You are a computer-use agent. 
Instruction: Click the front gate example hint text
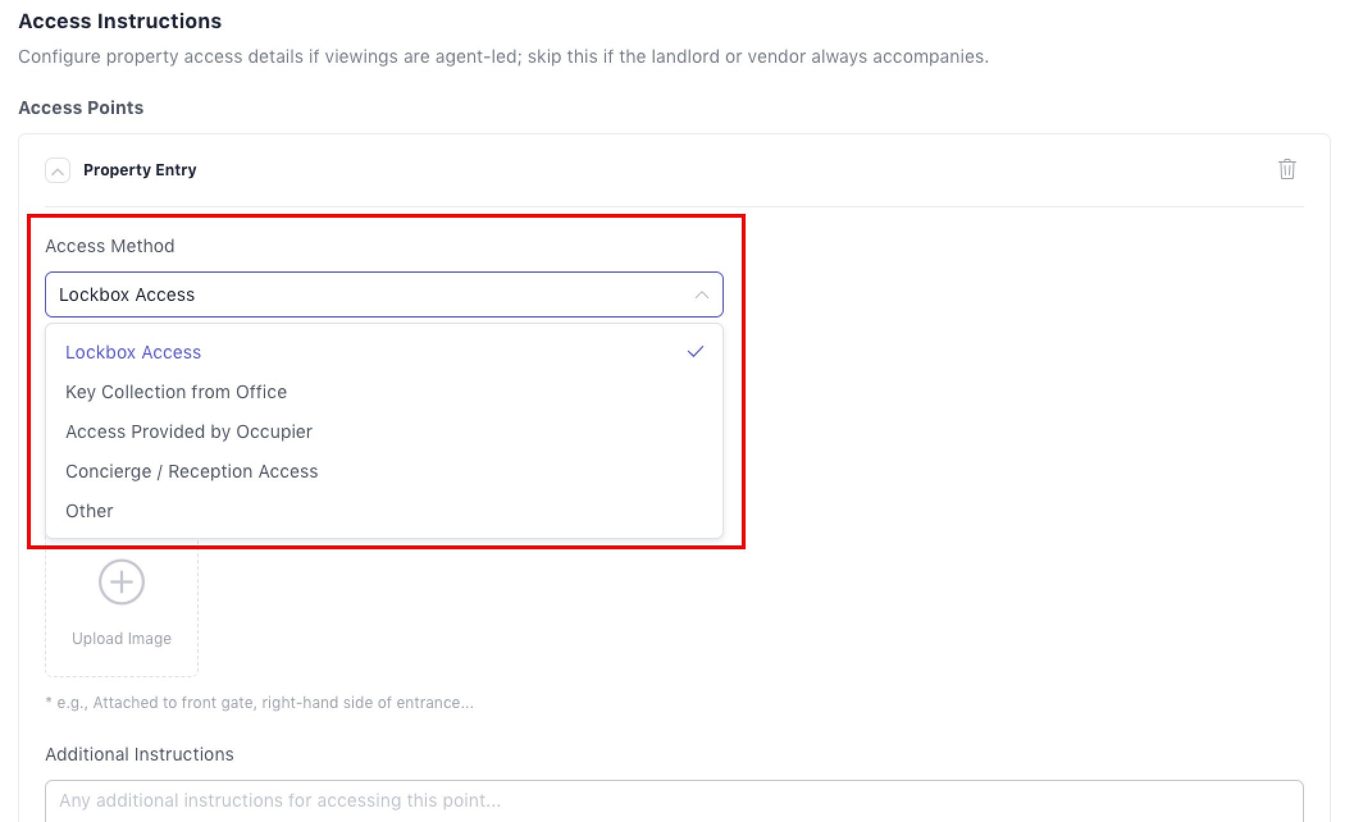[x=259, y=702]
